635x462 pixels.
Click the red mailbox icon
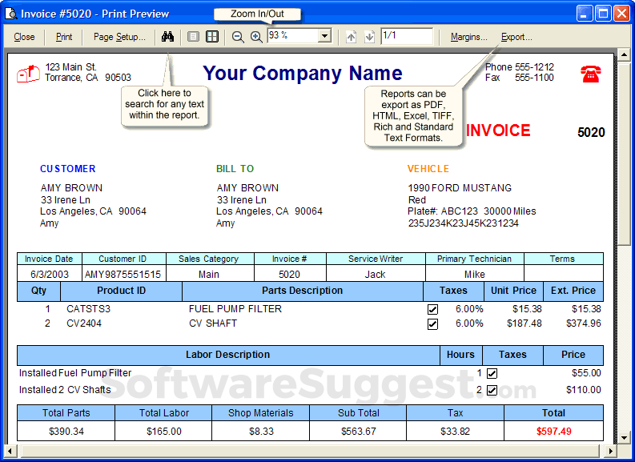coord(28,74)
